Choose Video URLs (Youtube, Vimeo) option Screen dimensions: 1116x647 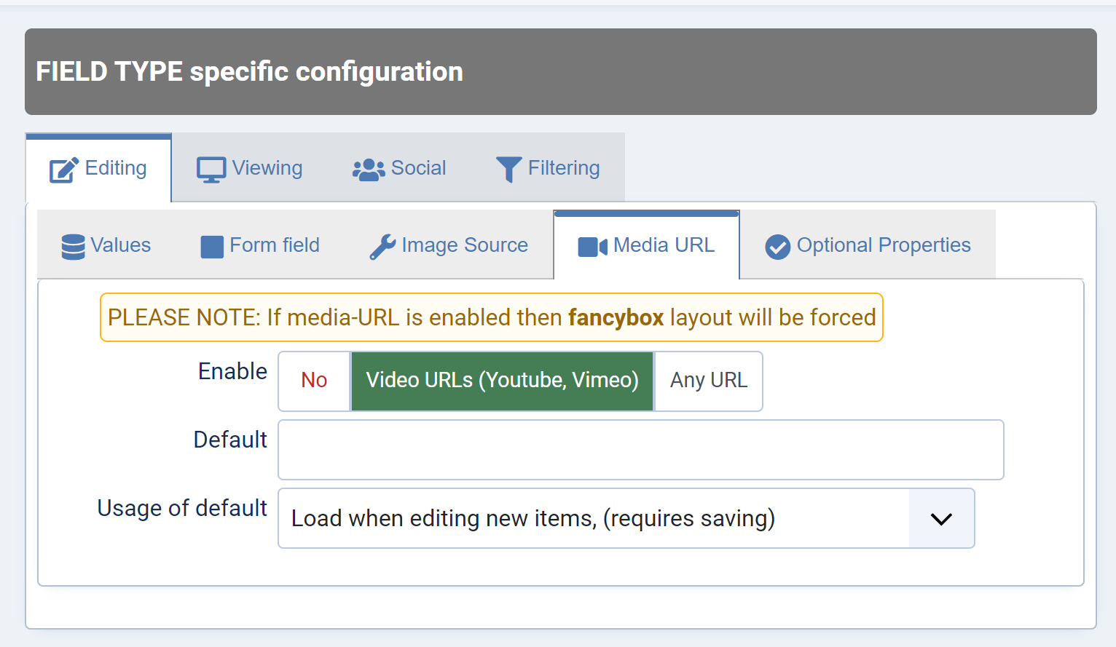tap(502, 381)
